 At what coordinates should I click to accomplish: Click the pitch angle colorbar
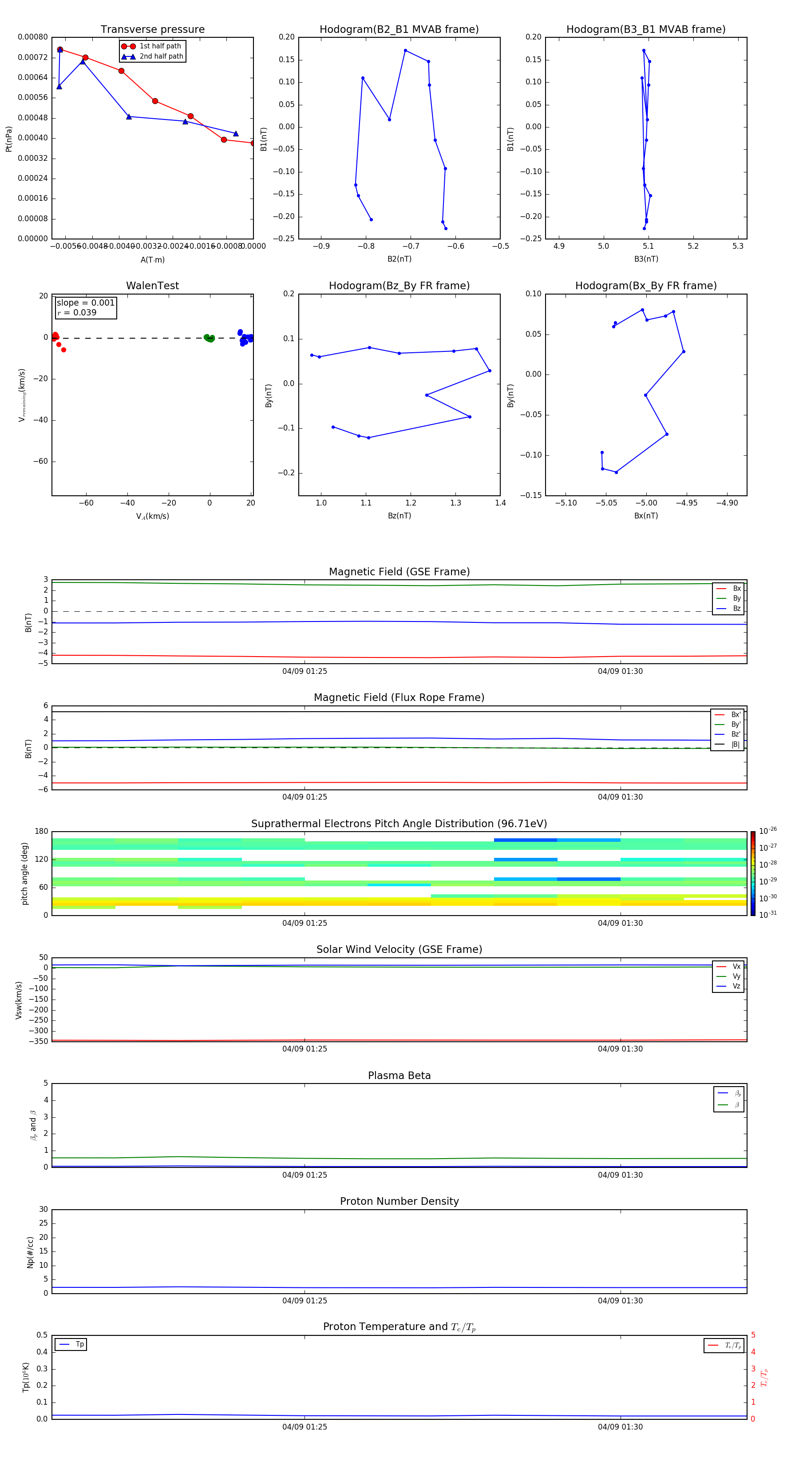click(x=753, y=873)
